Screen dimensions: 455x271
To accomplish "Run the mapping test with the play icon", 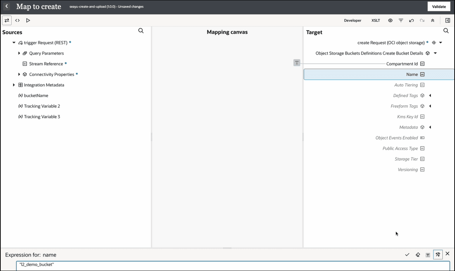I will click(x=28, y=20).
